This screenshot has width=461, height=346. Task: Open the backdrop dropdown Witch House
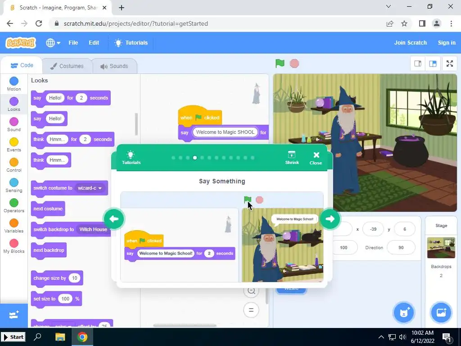pos(93,229)
